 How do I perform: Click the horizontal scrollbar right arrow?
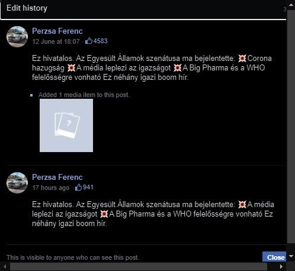click(x=281, y=267)
